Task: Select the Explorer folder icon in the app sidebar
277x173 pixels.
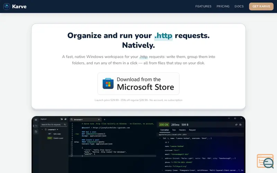Action: point(36,126)
